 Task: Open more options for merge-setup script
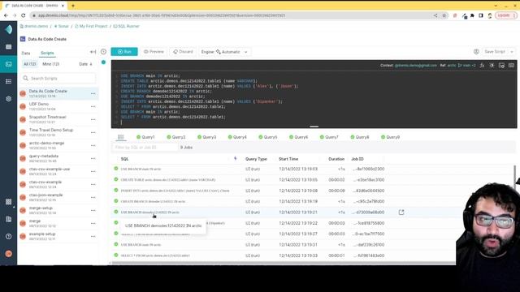pos(93,211)
